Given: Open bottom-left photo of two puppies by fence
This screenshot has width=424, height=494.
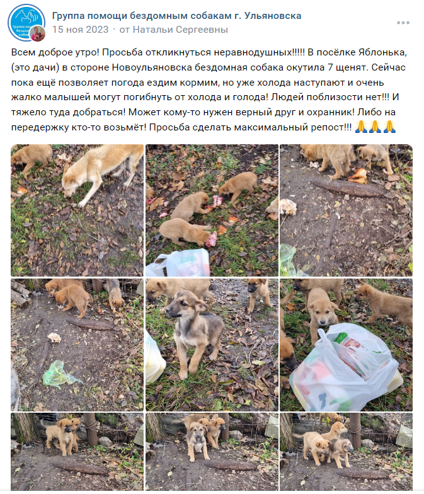Looking at the screenshot, I should [x=77, y=452].
